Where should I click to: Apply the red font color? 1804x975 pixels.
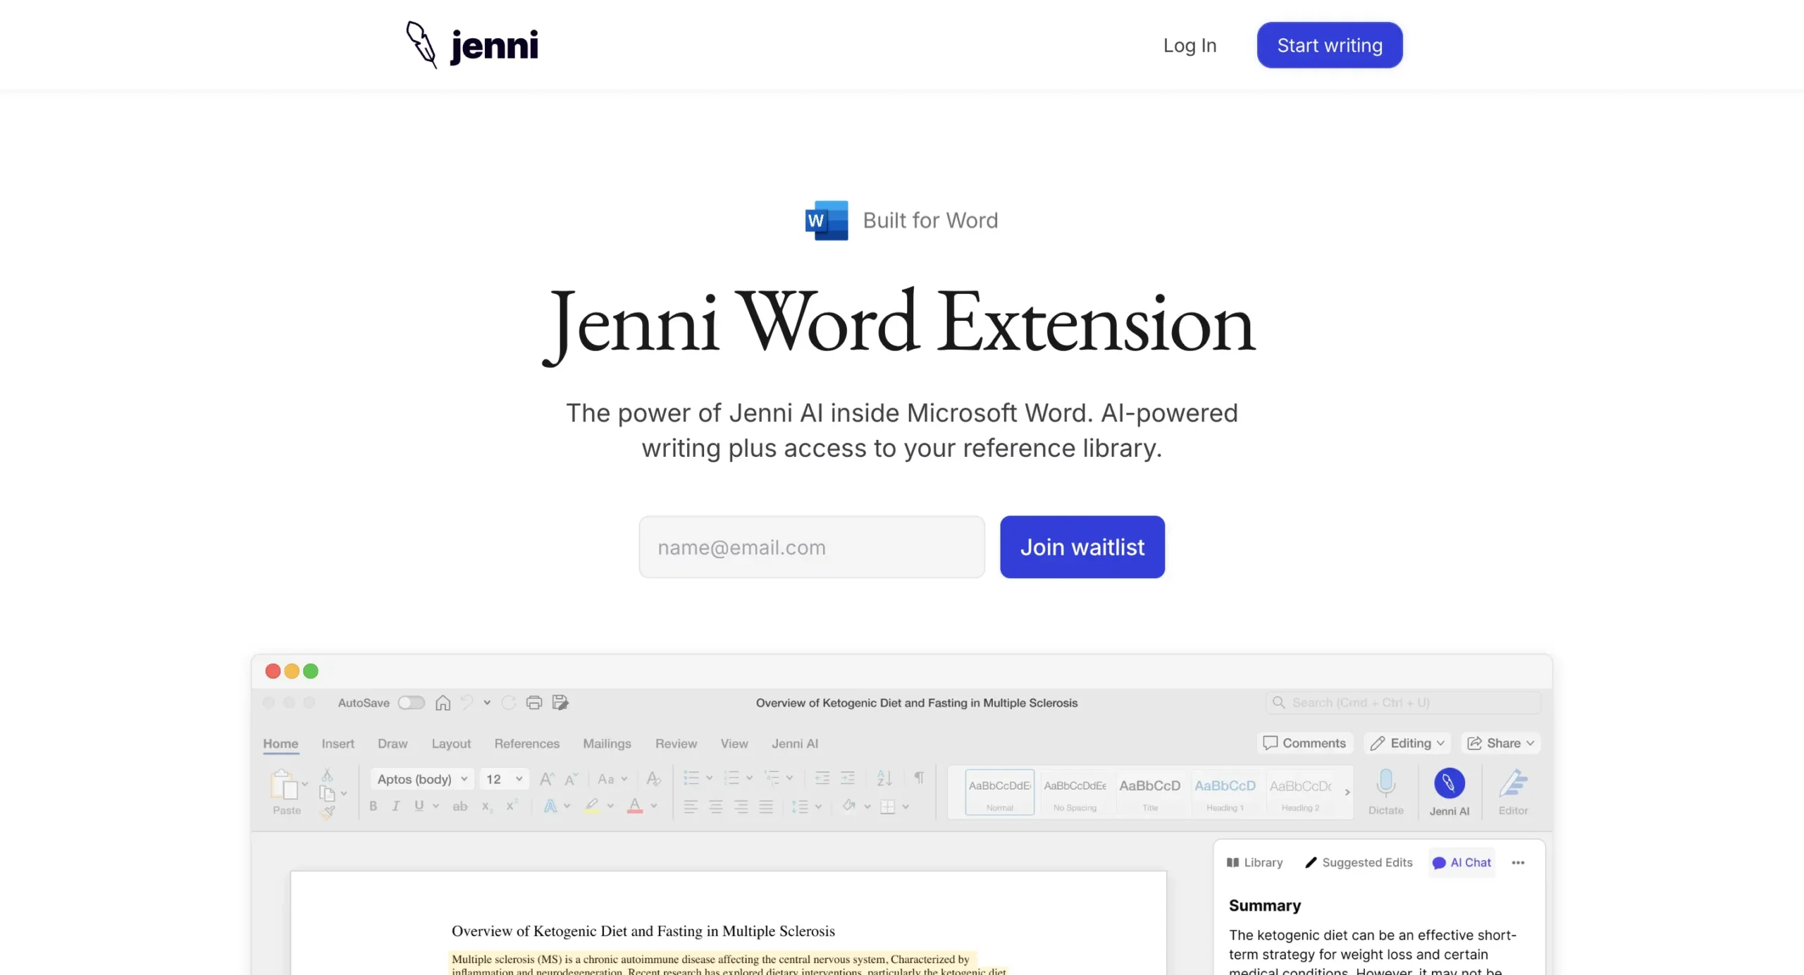[635, 806]
